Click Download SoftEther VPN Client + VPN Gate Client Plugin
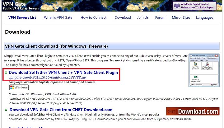 63,72
